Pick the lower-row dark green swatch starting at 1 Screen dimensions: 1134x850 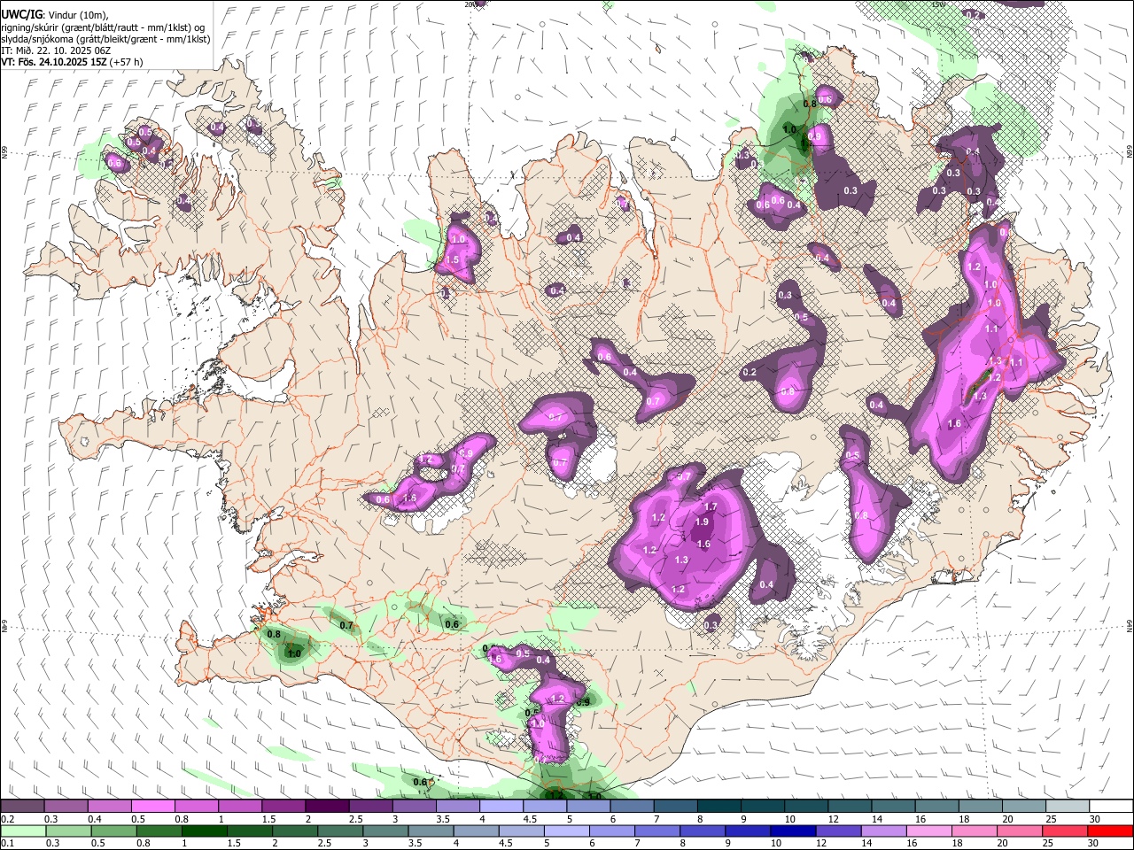(204, 831)
